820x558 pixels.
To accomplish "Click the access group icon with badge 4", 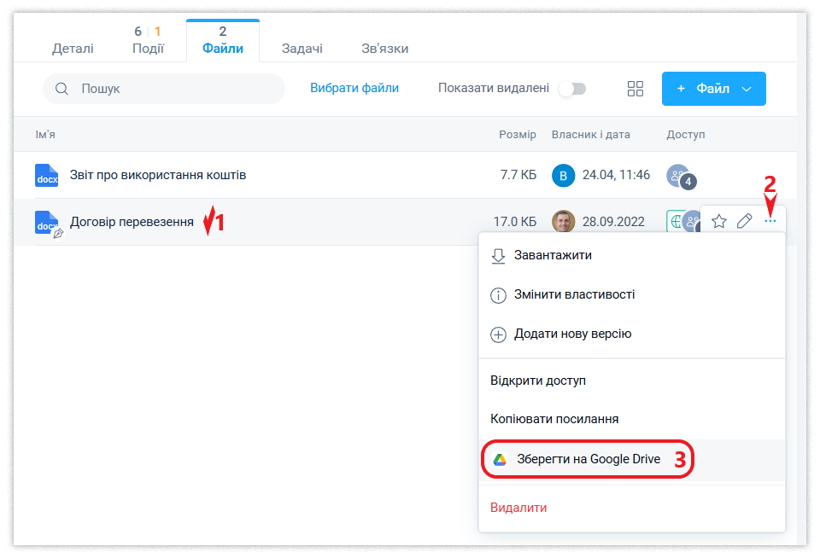I will [679, 176].
